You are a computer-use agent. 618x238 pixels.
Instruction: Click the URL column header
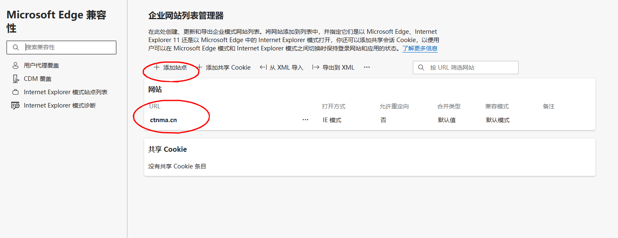155,106
